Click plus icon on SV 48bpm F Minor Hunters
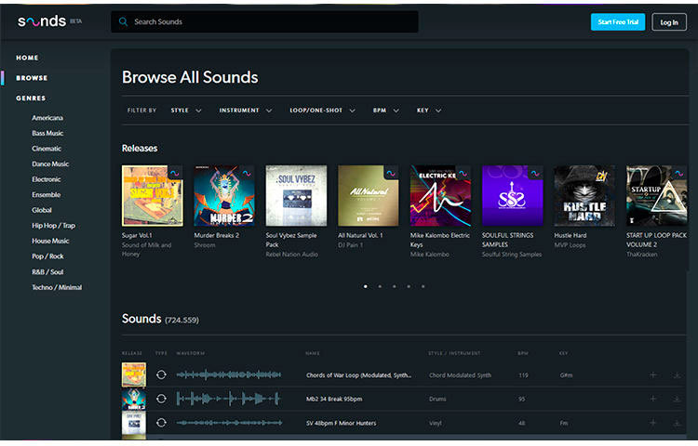 point(653,422)
